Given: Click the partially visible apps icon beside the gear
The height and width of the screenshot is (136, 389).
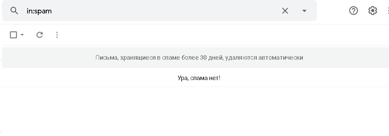Looking at the screenshot, I should click(x=388, y=11).
